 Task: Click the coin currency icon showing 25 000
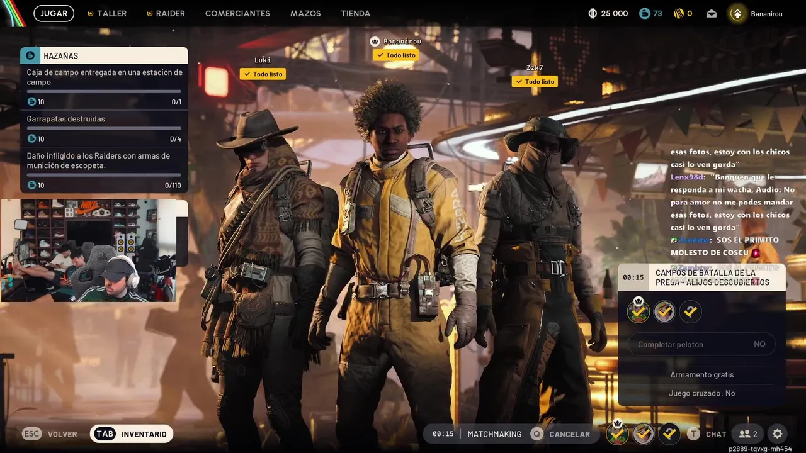click(593, 13)
